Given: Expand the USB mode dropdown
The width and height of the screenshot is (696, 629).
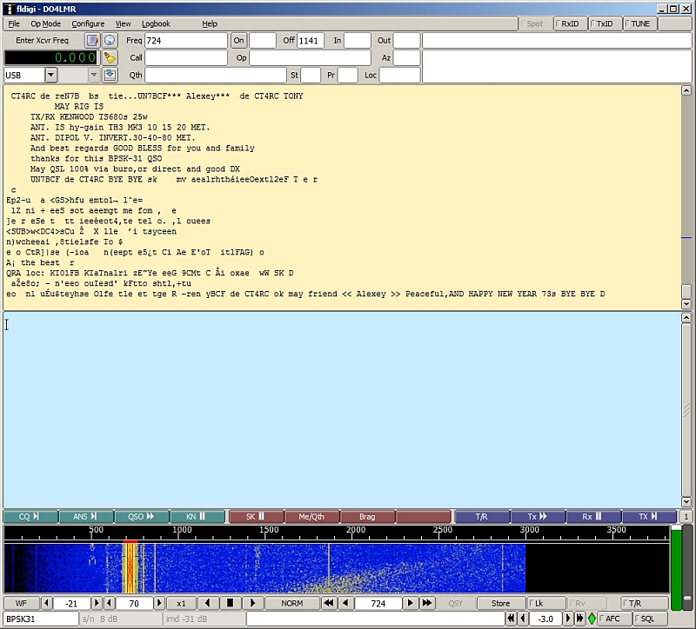Looking at the screenshot, I should pyautogui.click(x=51, y=76).
